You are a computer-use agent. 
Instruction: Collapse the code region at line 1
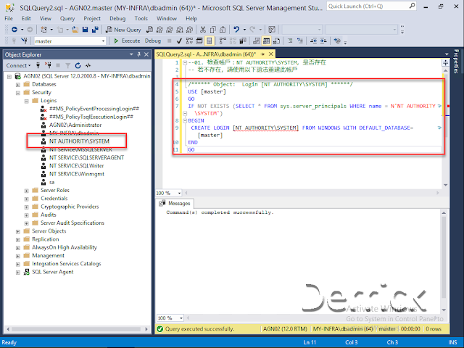pos(185,63)
